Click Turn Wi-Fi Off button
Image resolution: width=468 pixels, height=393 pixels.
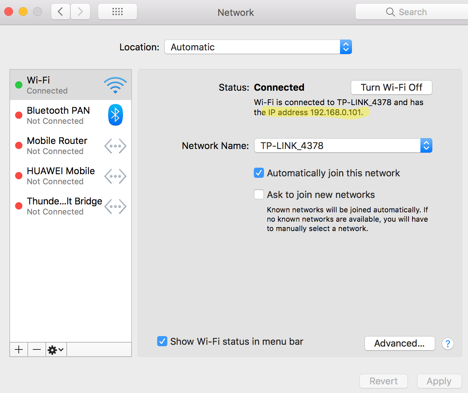coord(392,87)
